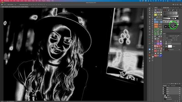Open the Layers filter kind dropdown
The width and height of the screenshot is (182, 102).
click(x=166, y=36)
